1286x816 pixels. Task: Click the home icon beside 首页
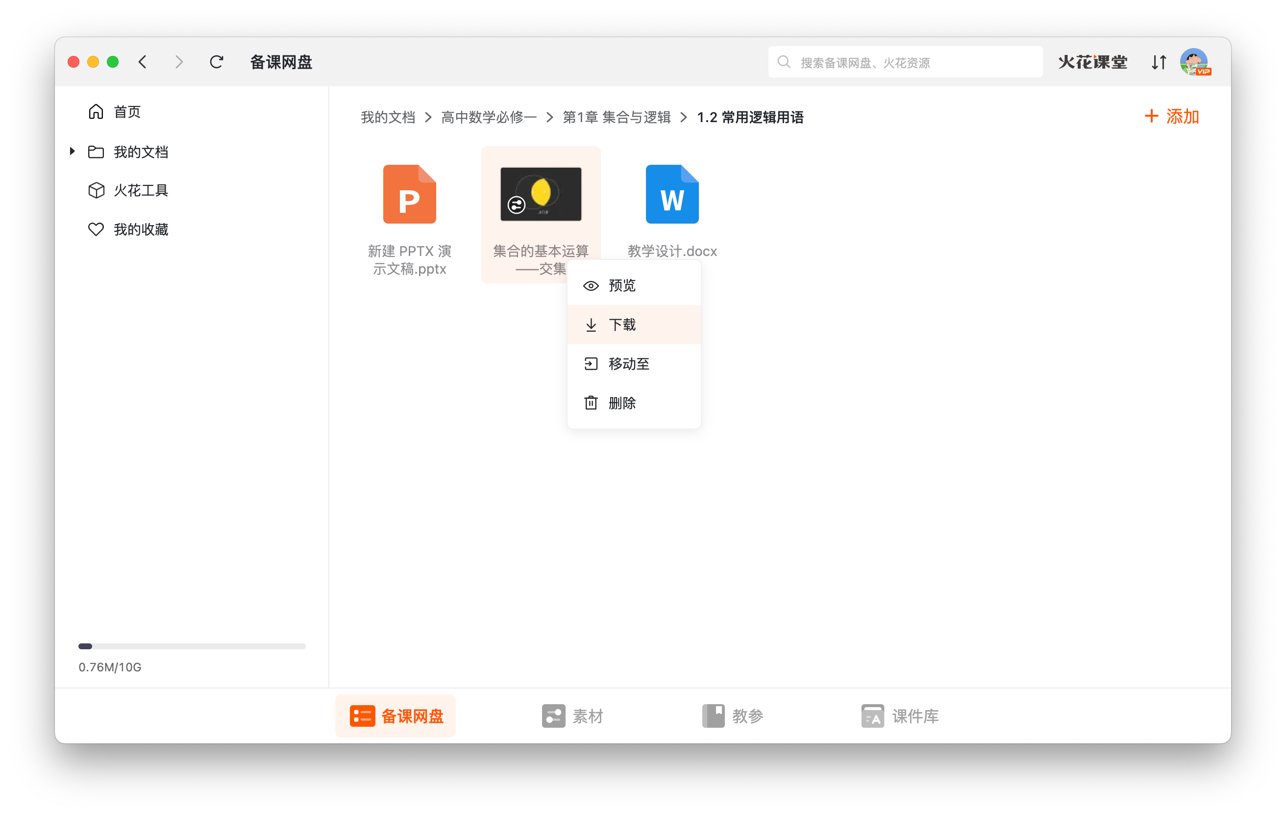coord(96,111)
